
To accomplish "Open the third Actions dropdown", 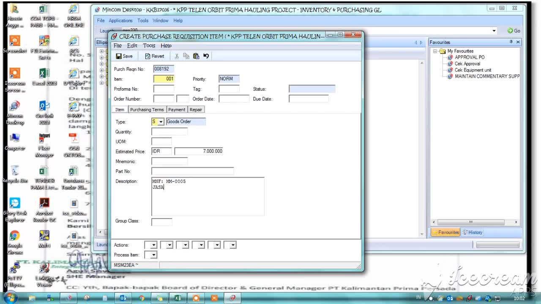I will click(x=185, y=245).
